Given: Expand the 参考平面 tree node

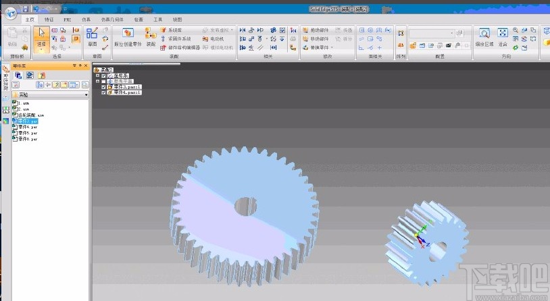Looking at the screenshot, I should click(x=98, y=81).
